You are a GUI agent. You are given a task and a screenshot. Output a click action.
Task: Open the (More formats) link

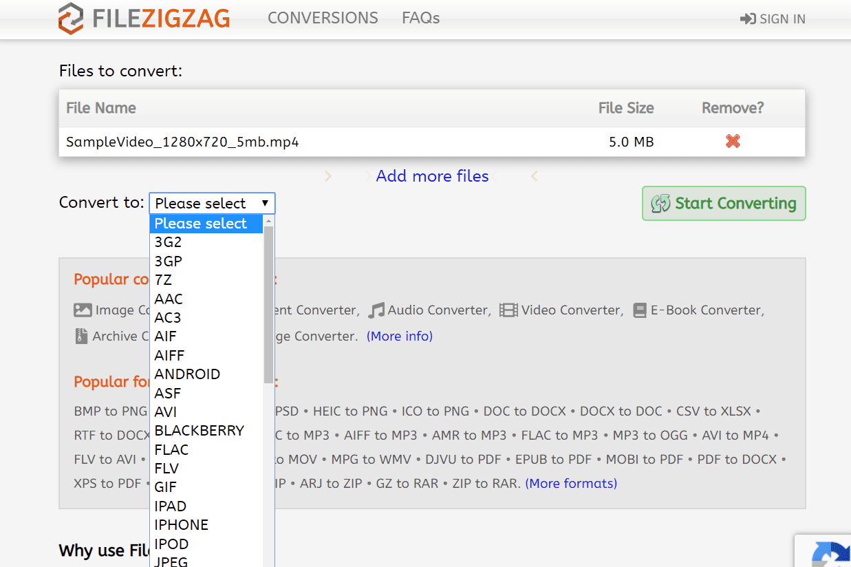pos(571,484)
